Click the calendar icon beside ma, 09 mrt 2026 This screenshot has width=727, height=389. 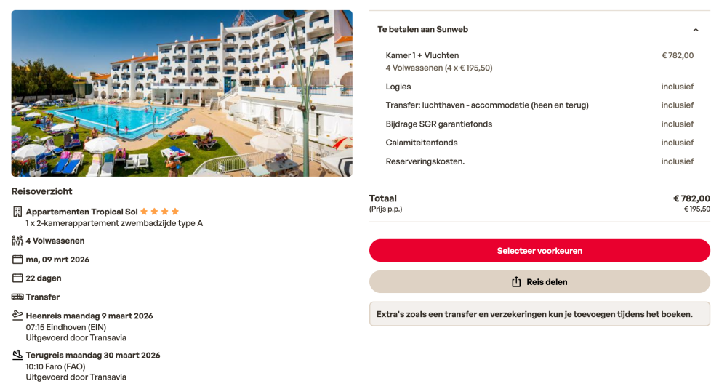(17, 260)
